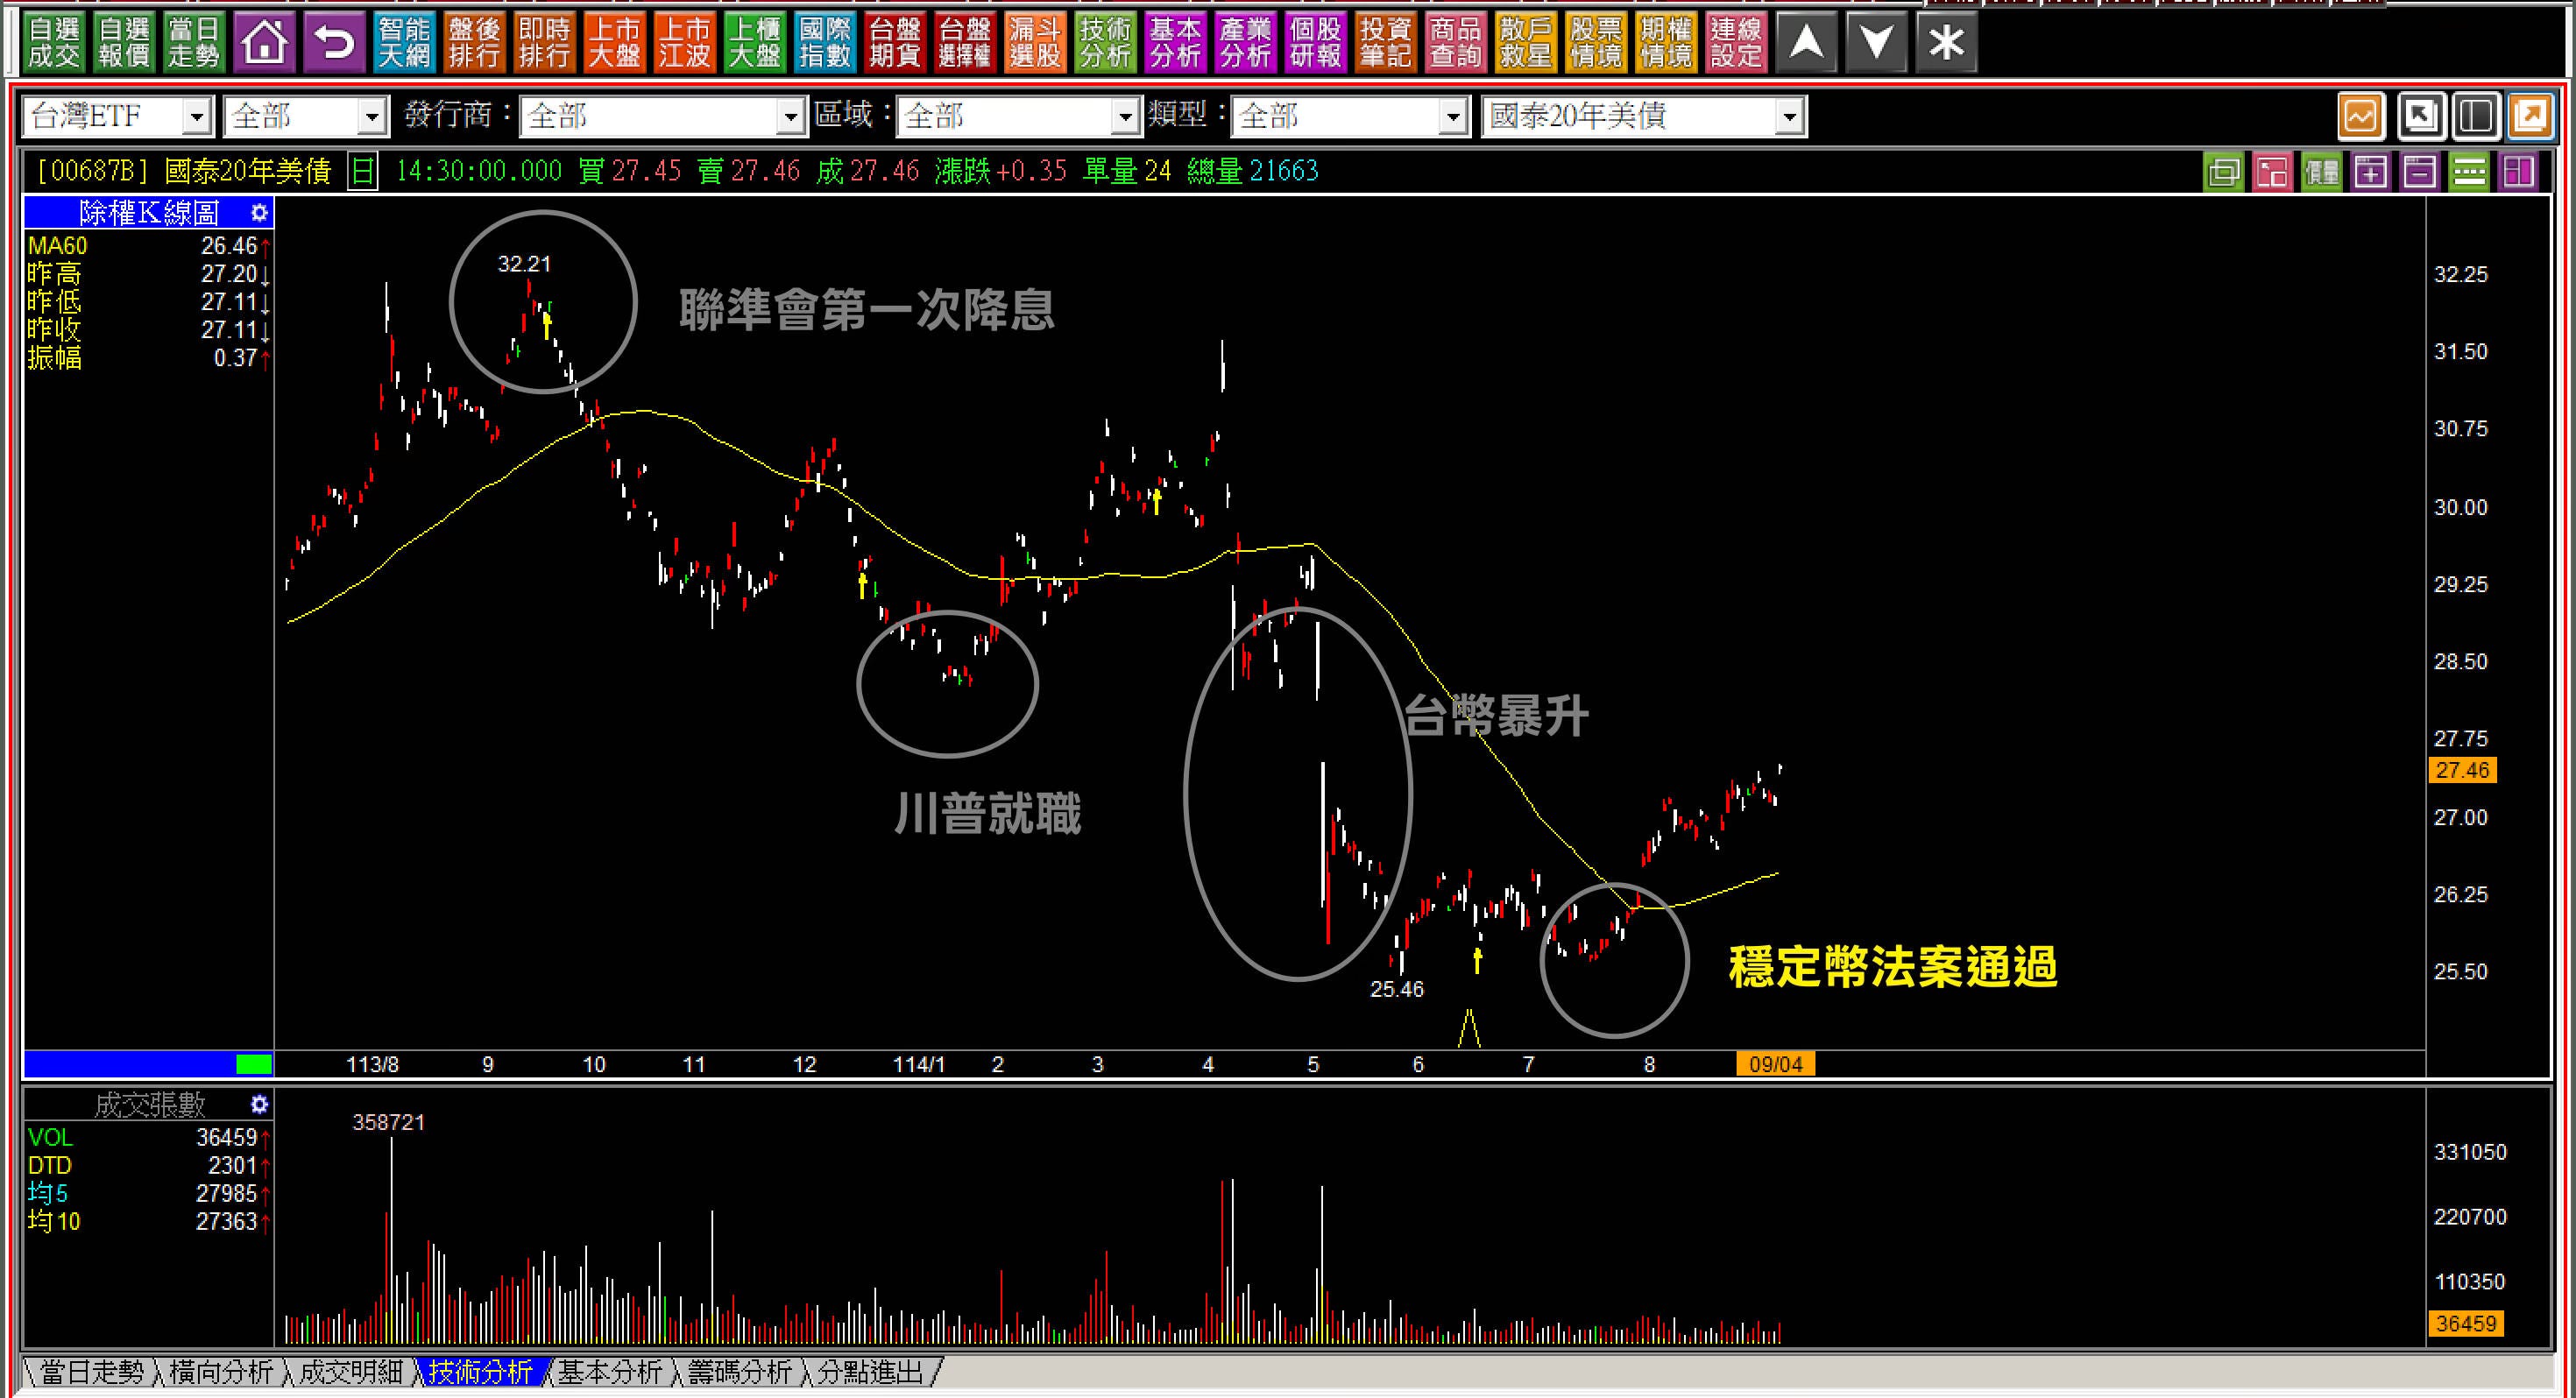
Task: Click the purple back arrow icon
Action: [x=334, y=42]
